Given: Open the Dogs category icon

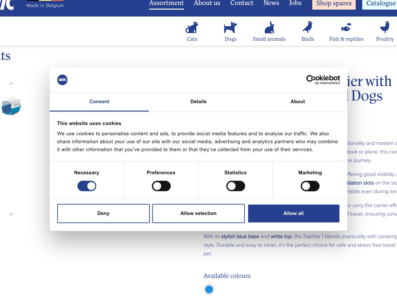Looking at the screenshot, I should coord(230,27).
